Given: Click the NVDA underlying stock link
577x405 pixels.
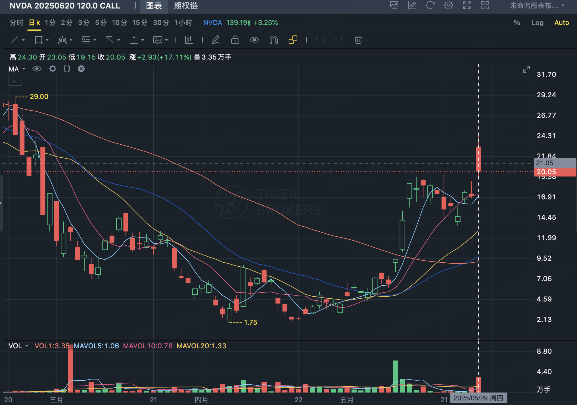Looking at the screenshot, I should point(213,23).
